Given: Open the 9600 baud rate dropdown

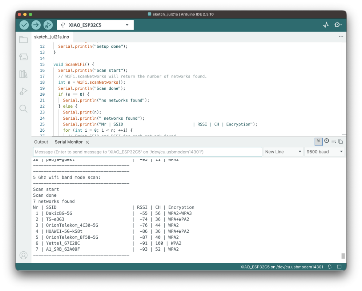Looking at the screenshot, I should pos(324,152).
